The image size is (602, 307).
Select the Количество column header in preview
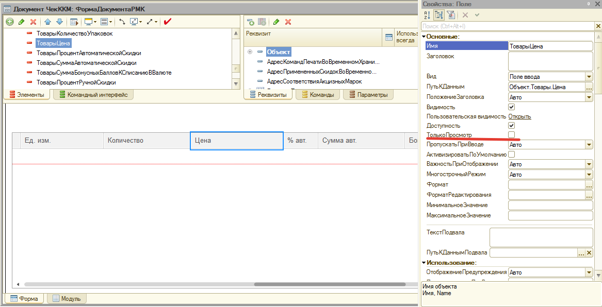coord(147,141)
